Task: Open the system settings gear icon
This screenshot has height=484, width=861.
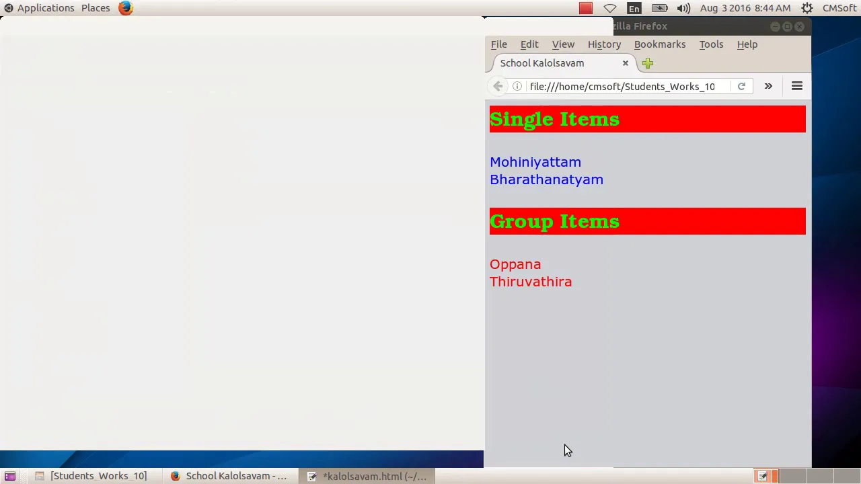Action: pos(807,8)
